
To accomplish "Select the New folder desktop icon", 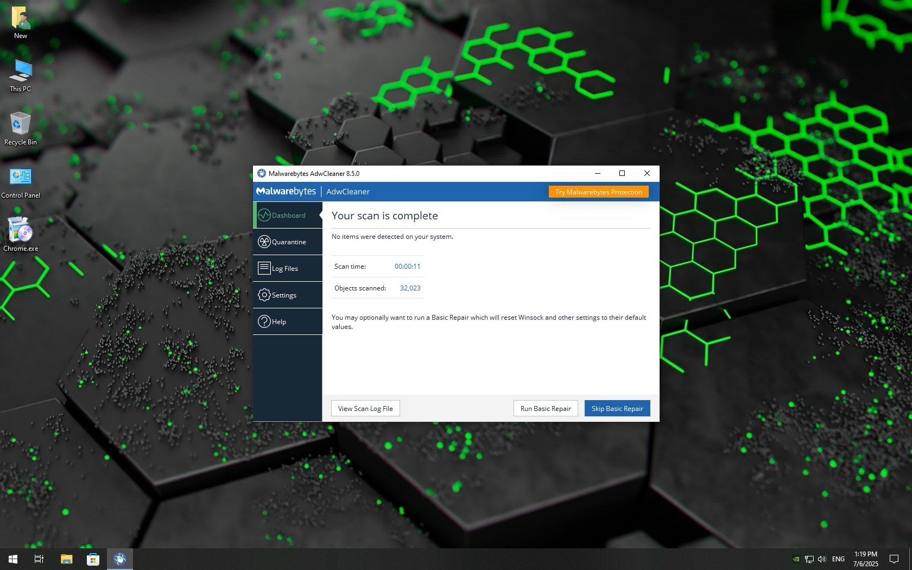I will coord(21,23).
